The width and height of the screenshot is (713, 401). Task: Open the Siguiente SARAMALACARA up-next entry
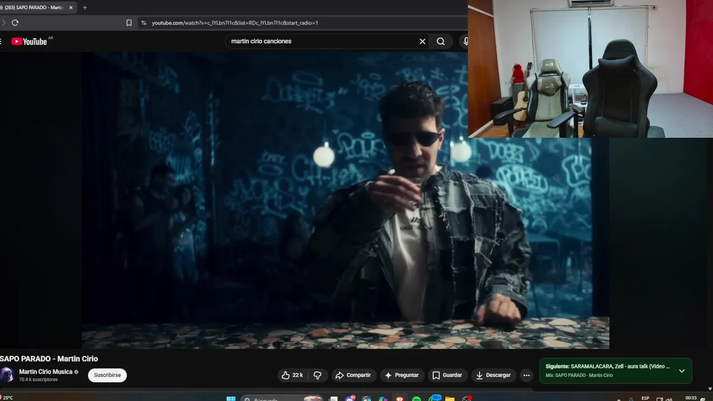pos(608,366)
